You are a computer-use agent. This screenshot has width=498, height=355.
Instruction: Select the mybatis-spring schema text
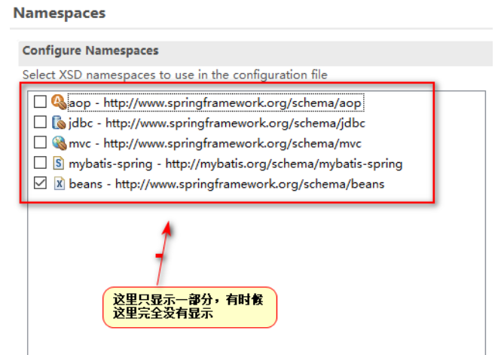(x=236, y=164)
